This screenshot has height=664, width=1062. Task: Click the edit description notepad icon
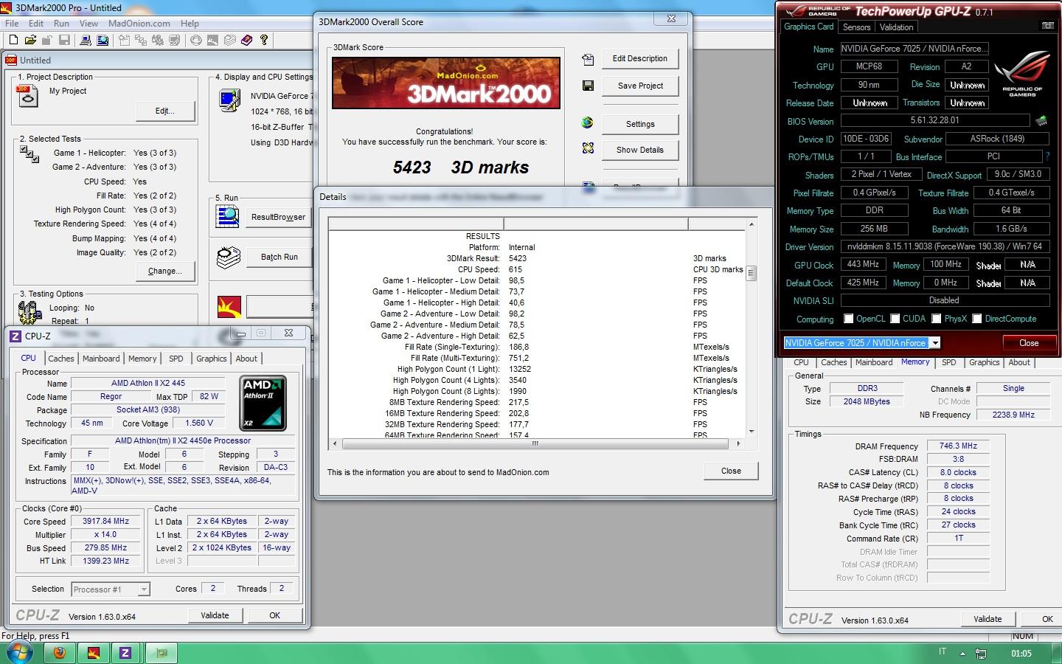tap(588, 59)
